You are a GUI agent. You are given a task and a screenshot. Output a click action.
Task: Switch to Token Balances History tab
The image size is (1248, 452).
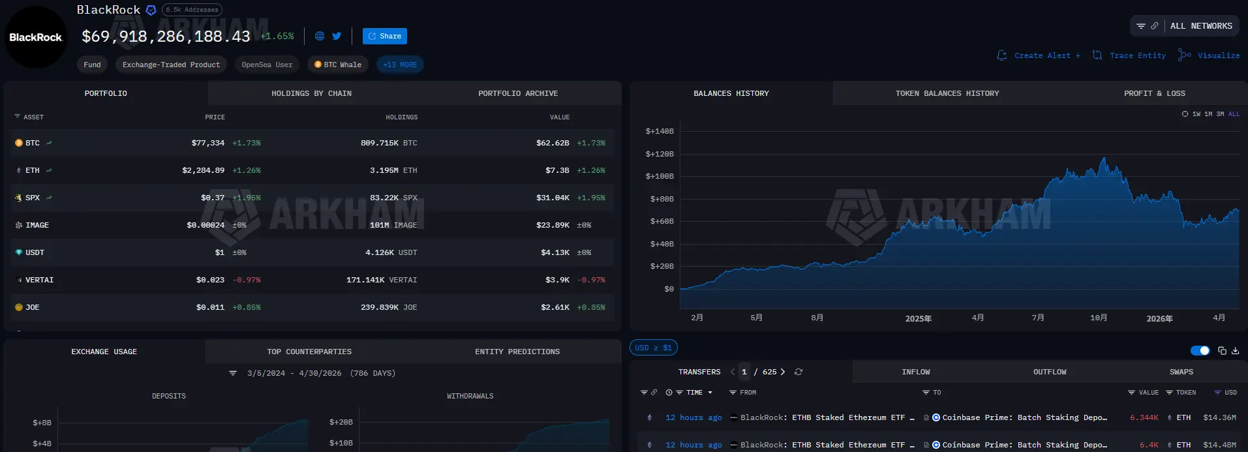tap(947, 93)
